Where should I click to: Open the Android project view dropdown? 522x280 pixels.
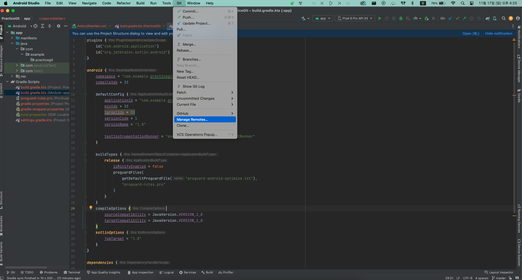[x=20, y=26]
